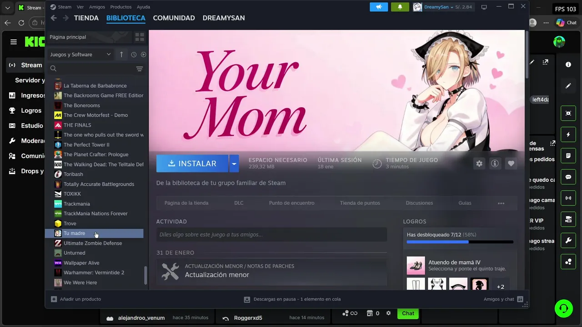Click Kick wrench tools icon in sidebar

tap(568, 241)
